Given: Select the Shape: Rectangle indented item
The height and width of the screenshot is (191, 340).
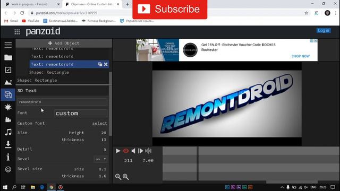Looking at the screenshot, I should pyautogui.click(x=49, y=72).
